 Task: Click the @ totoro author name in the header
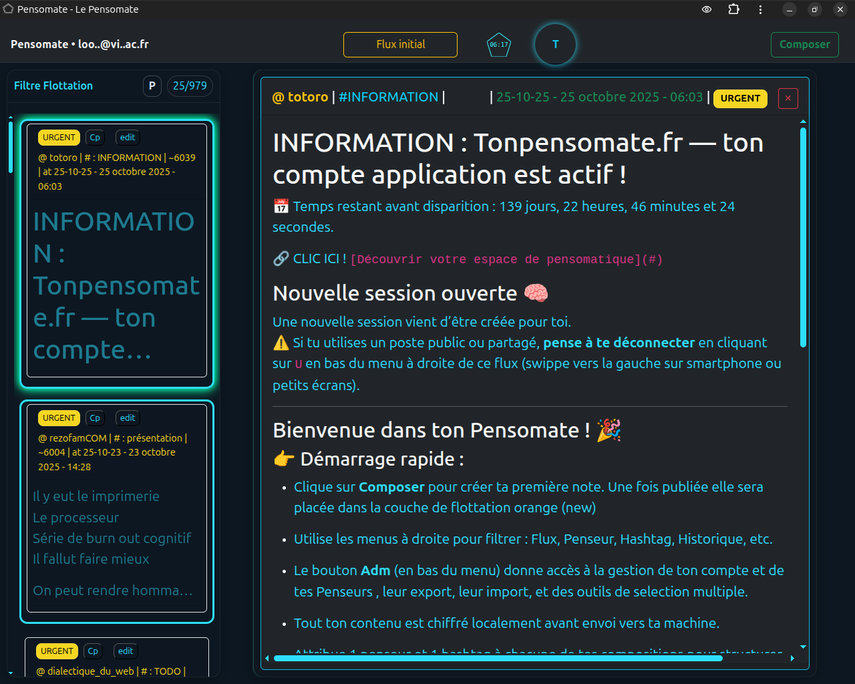click(x=300, y=98)
